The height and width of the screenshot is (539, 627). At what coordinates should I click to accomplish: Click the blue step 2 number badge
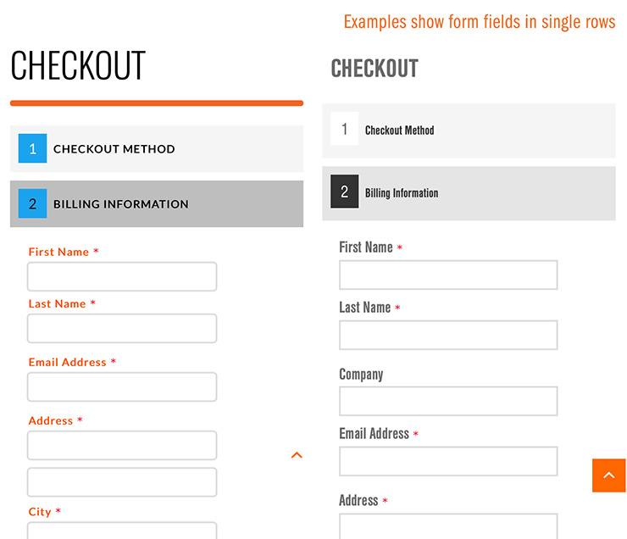tap(32, 203)
